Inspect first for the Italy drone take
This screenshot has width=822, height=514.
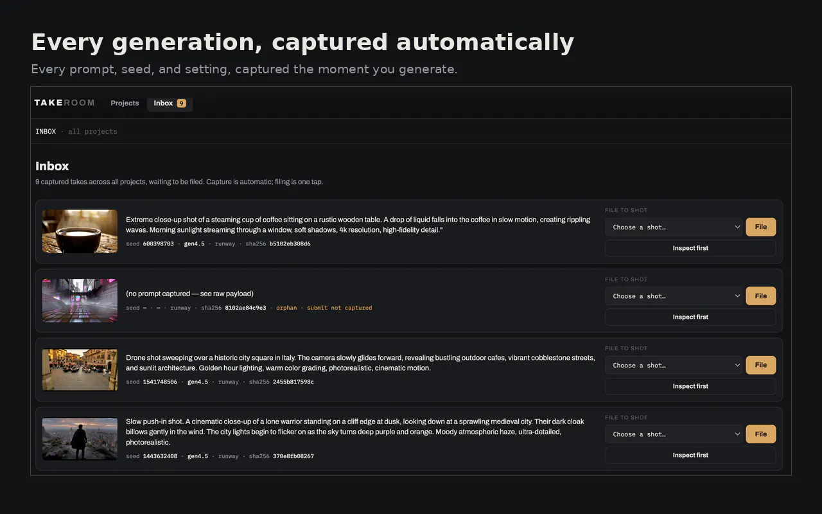pyautogui.click(x=690, y=386)
